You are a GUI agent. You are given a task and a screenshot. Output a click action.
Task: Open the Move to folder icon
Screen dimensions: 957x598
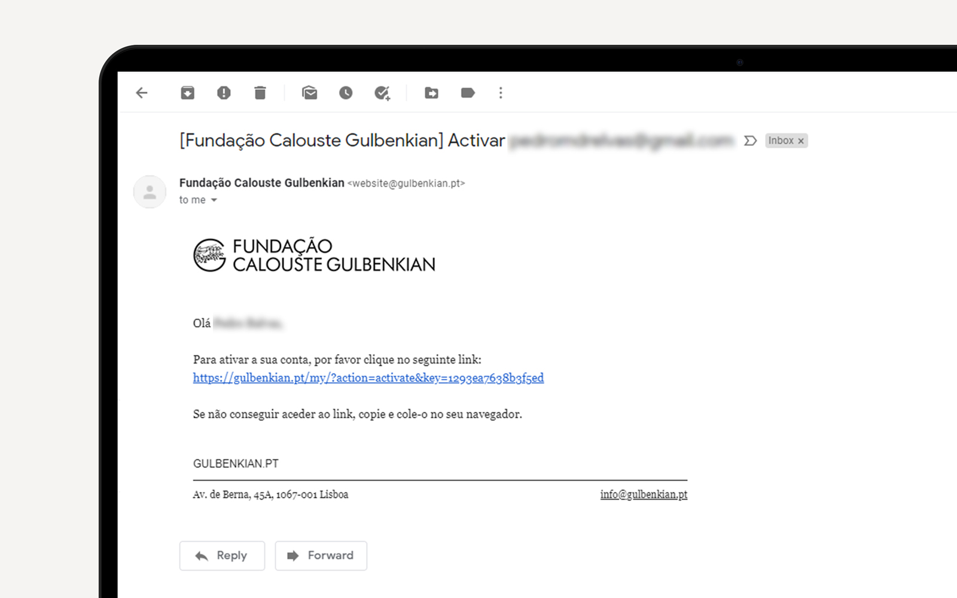coord(431,93)
